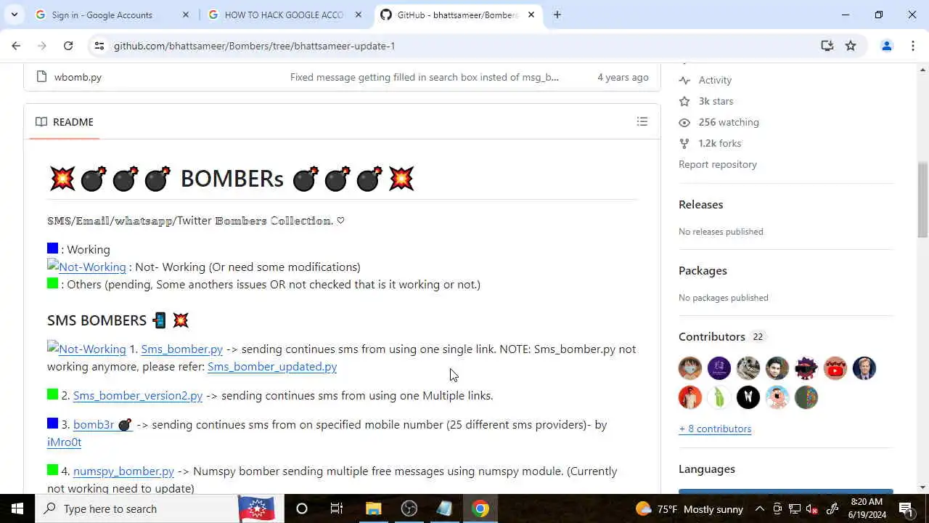Open the Sms_bomber.py link
Image resolution: width=929 pixels, height=523 pixels.
pos(181,349)
